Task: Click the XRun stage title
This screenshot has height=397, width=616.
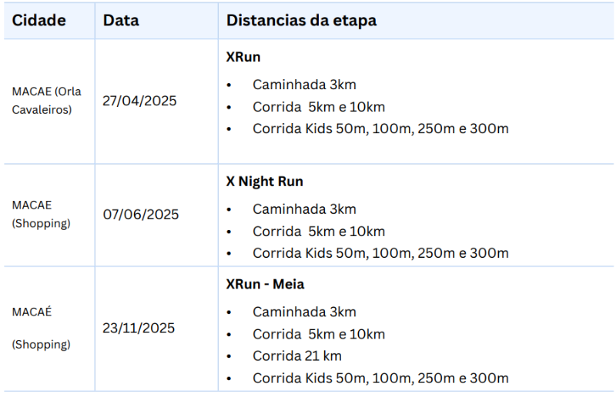Action: (x=243, y=58)
